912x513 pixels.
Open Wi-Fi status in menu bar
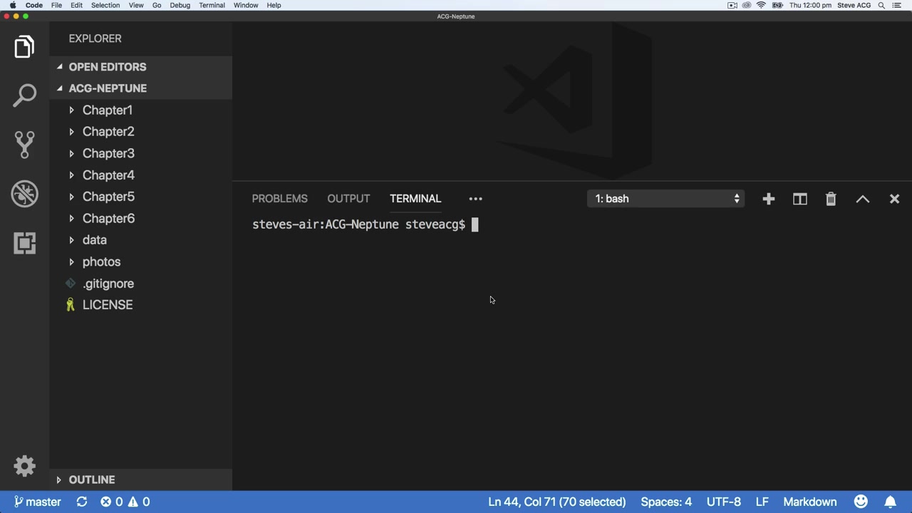[761, 5]
